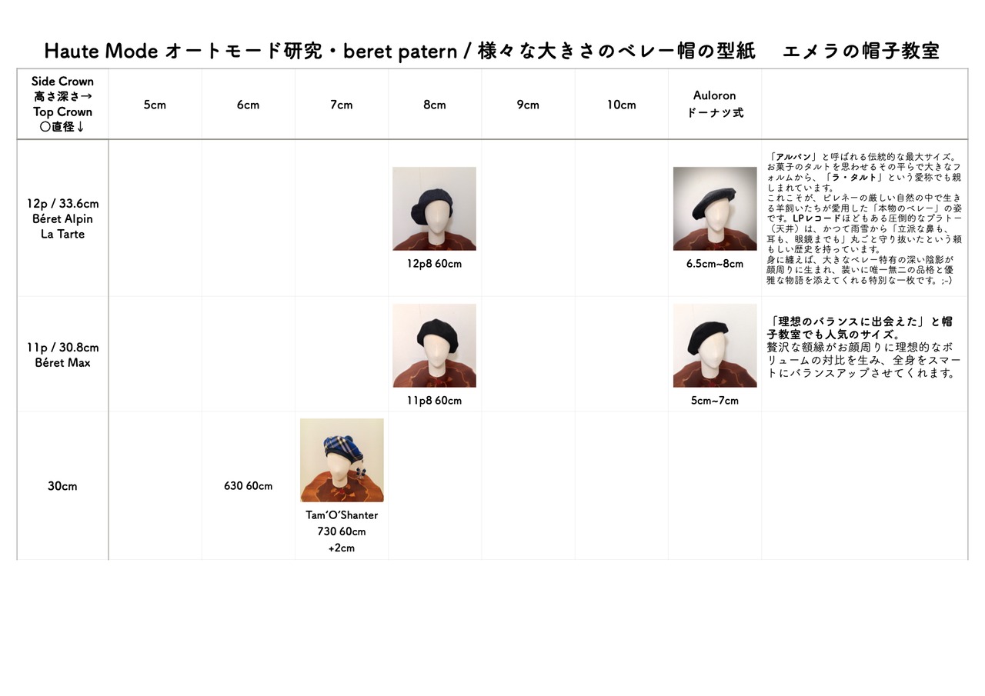
Task: Click the '9cm' column header
Action: click(528, 105)
